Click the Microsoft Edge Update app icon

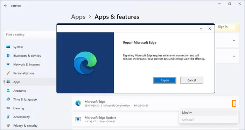click(78, 119)
